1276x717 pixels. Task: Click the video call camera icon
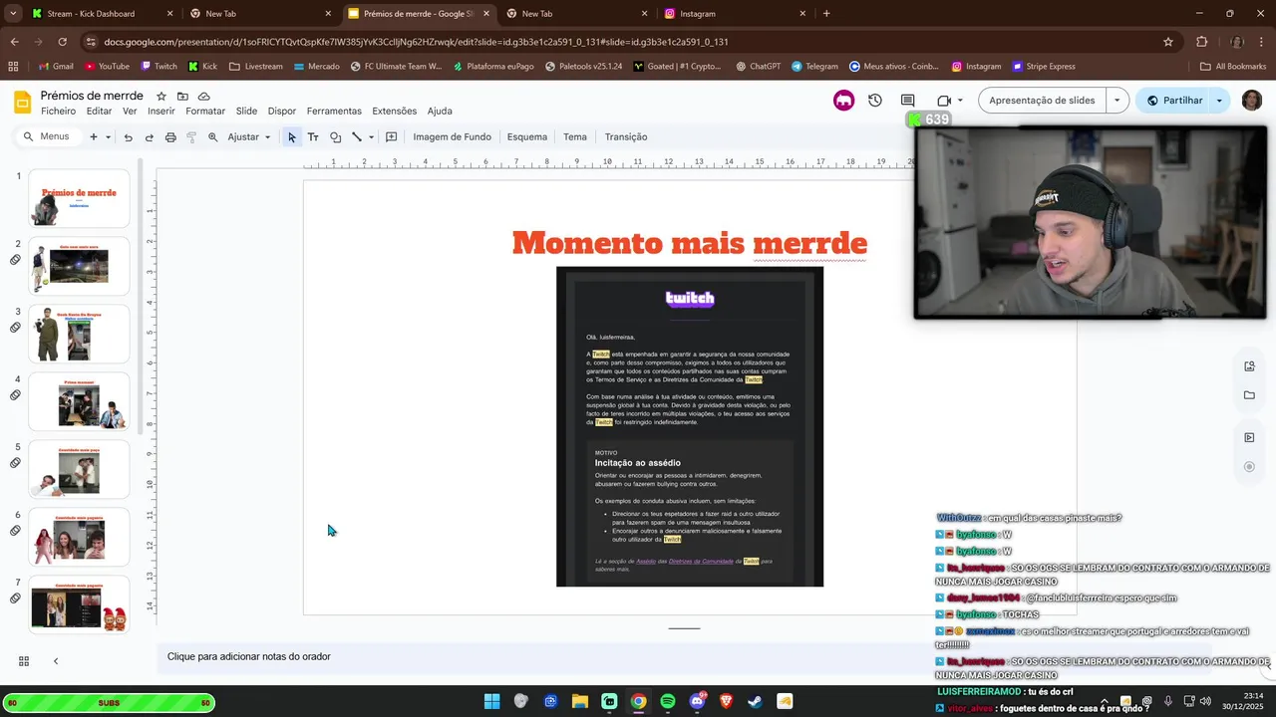944,101
